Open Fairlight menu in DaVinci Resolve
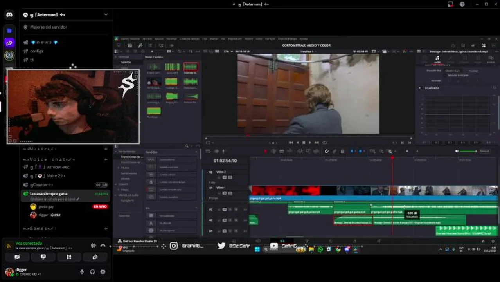500x282 pixels. [x=270, y=39]
